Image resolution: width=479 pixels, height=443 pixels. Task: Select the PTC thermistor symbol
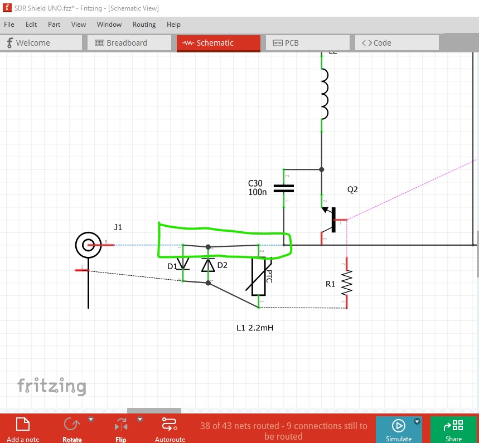click(259, 276)
